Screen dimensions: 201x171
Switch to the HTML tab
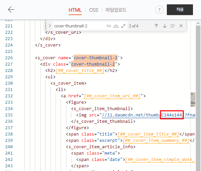(75, 10)
